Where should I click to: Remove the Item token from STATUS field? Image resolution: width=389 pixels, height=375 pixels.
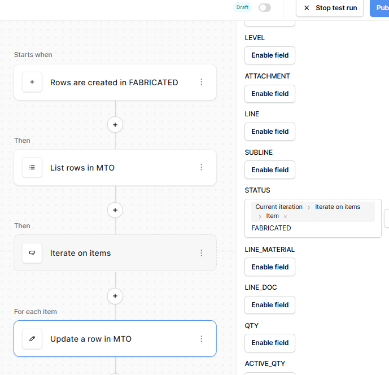coord(286,216)
